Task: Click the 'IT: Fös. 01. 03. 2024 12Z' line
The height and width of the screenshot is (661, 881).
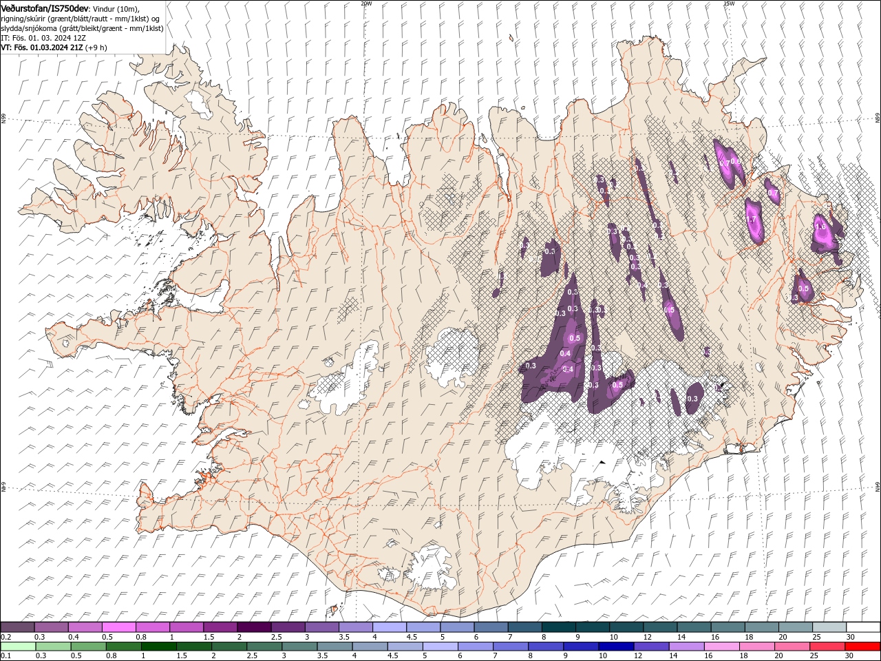Action: click(43, 38)
